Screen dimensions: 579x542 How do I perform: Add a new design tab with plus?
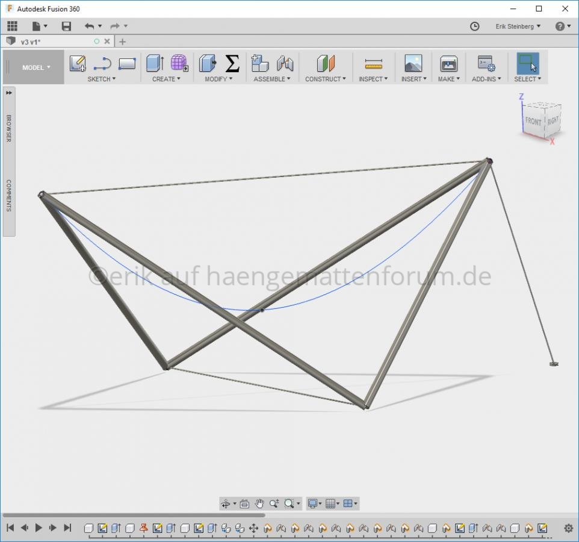123,42
